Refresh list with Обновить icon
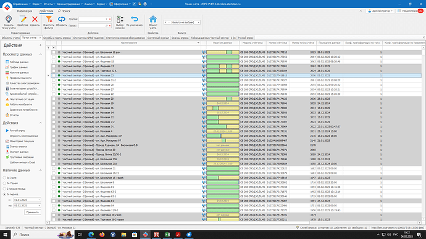426x239 pixels. click(61, 19)
